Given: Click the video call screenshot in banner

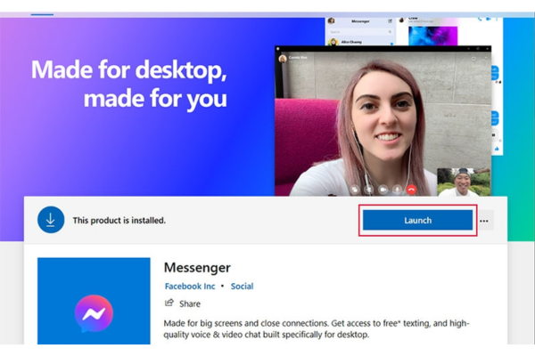Looking at the screenshot, I should [383, 121].
